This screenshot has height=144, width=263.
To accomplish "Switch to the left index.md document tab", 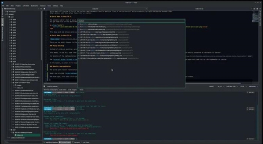I will 96,9.
